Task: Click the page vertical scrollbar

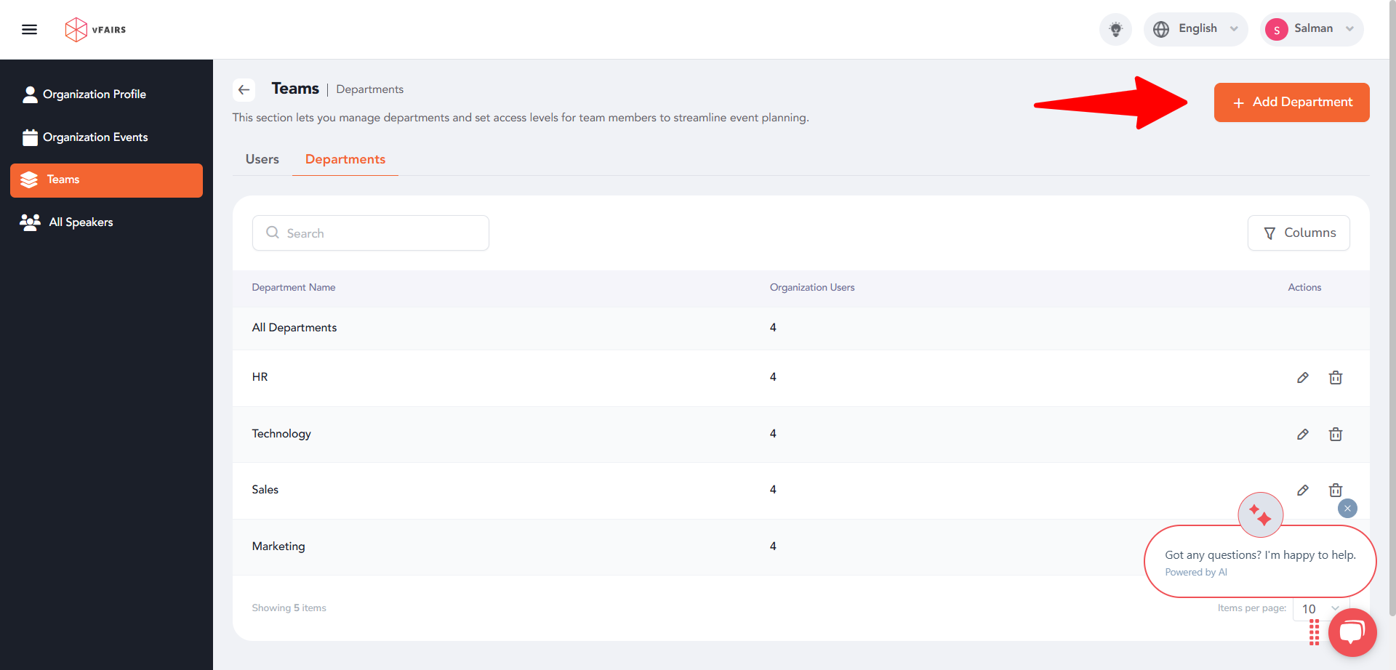Action: pyautogui.click(x=1392, y=308)
